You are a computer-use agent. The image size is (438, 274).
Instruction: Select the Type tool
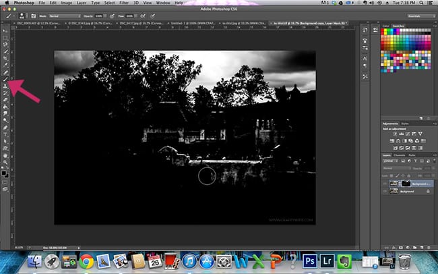coord(5,134)
